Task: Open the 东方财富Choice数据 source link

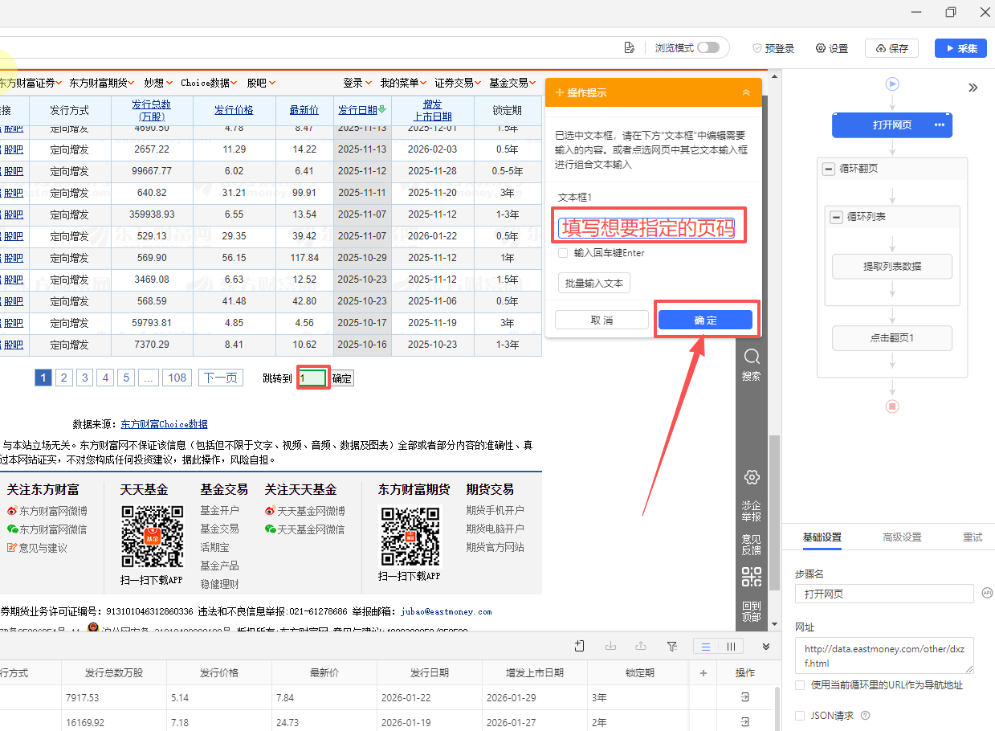Action: (x=164, y=424)
